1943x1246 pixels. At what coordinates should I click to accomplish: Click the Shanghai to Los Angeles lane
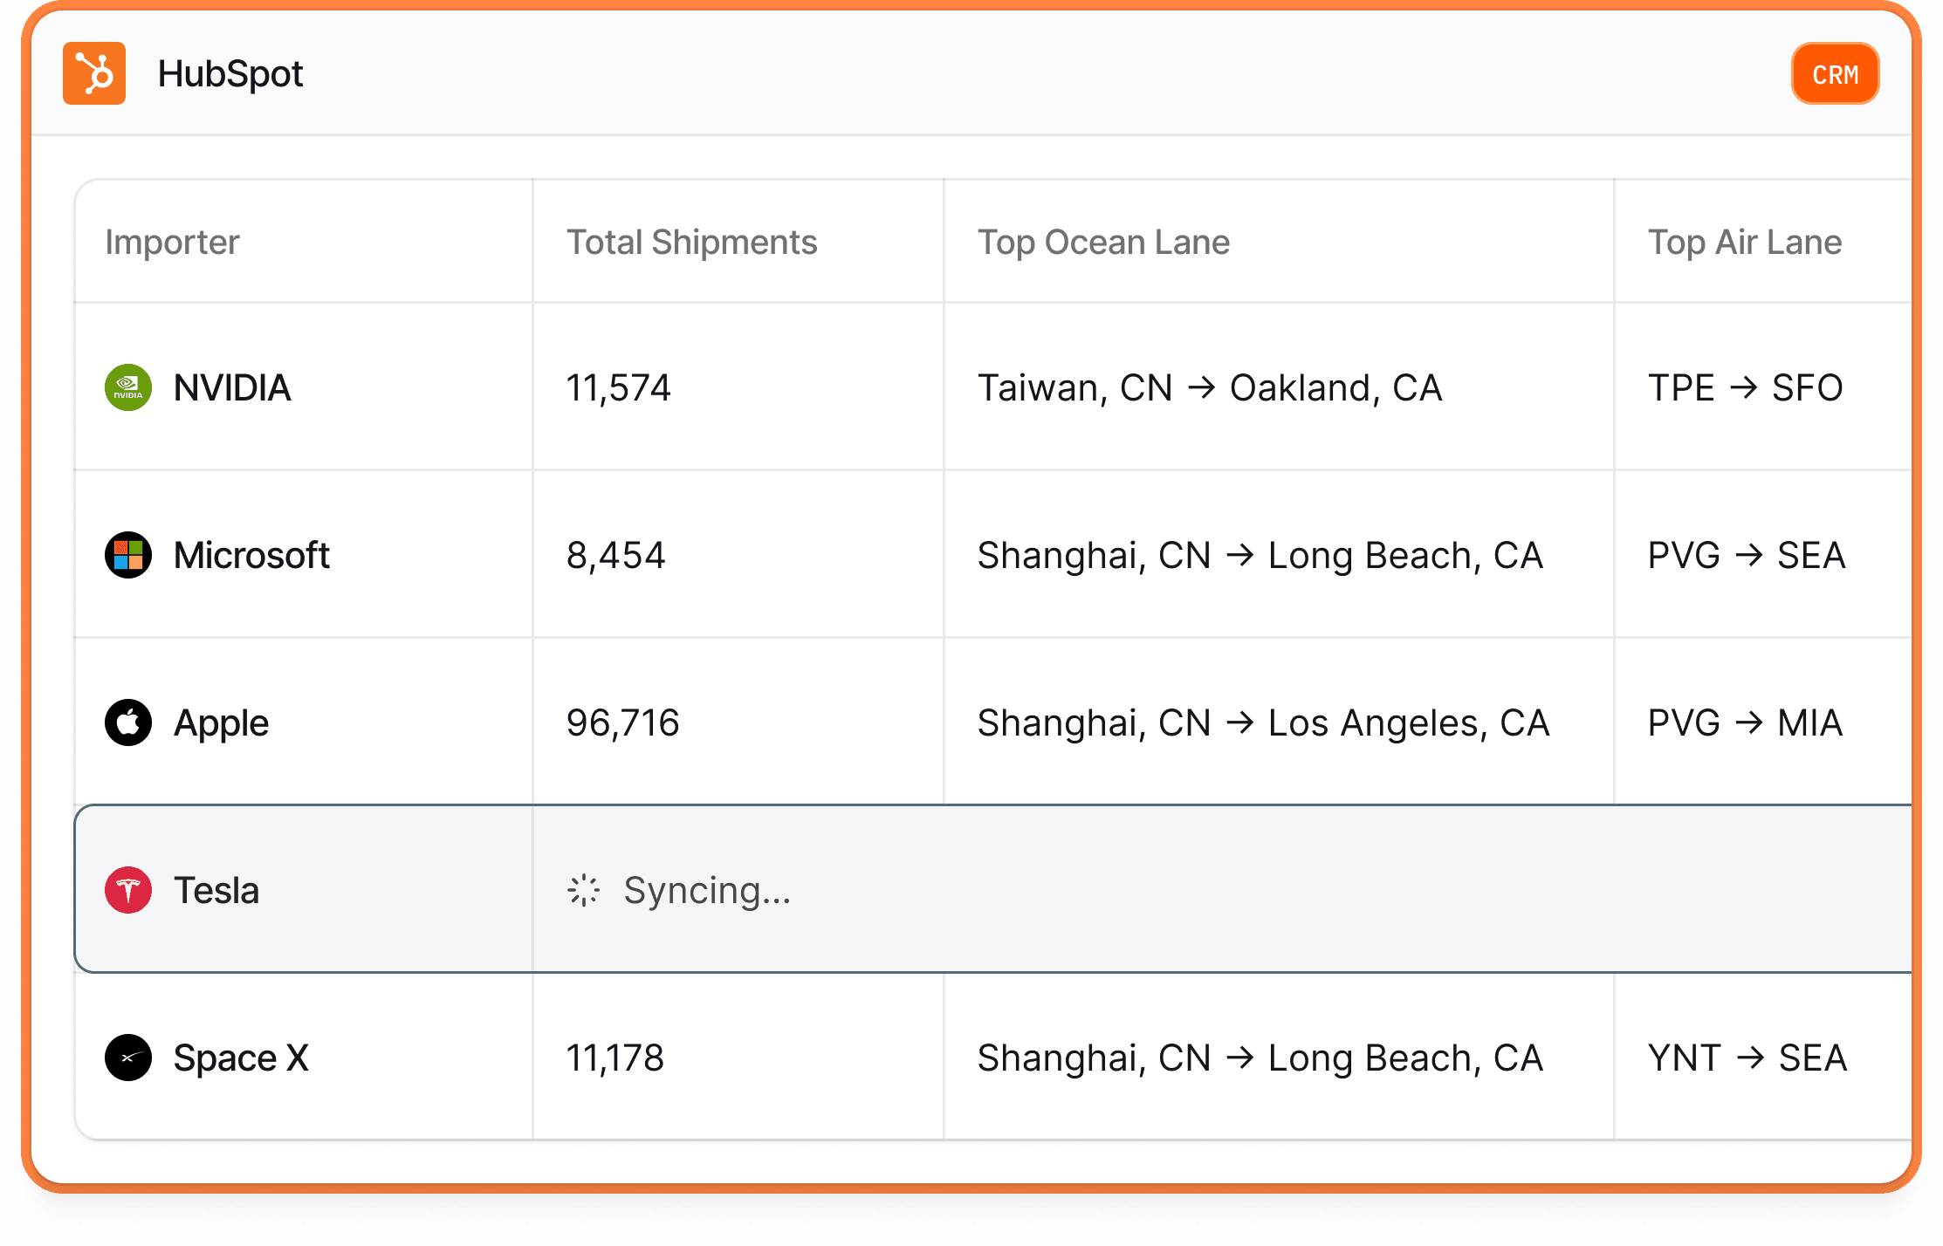pyautogui.click(x=1262, y=722)
